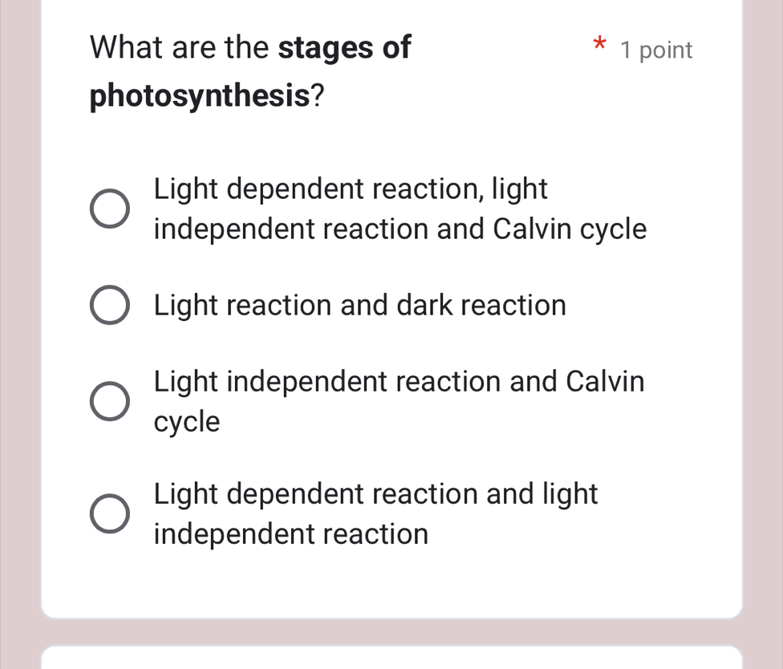Click the 'Light reaction and dark reaction' answer text
Viewport: 783px width, 669px height.
[360, 305]
